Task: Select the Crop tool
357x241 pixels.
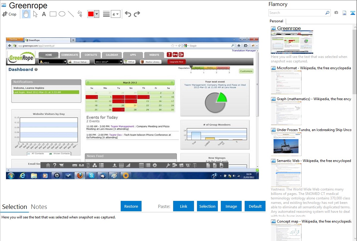Action: coord(9,14)
